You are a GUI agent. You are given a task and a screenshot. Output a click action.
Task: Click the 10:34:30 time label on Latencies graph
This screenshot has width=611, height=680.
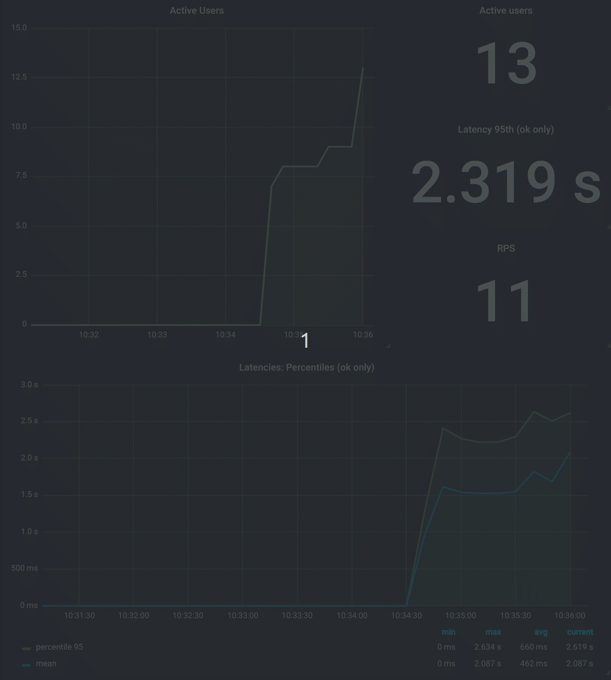(x=406, y=615)
